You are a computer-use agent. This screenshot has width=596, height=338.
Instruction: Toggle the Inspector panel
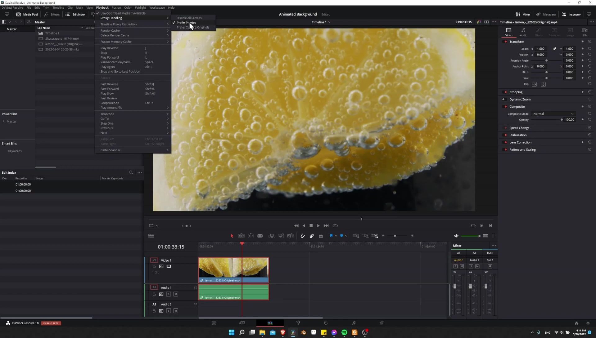click(x=571, y=14)
